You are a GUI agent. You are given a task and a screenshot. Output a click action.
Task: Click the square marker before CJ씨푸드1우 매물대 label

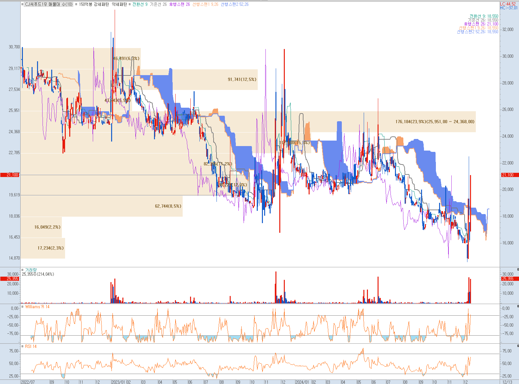pos(22,5)
